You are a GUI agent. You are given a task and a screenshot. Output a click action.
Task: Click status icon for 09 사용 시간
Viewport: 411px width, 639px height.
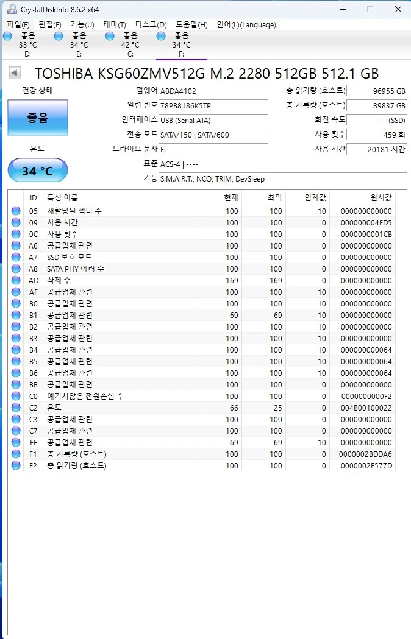click(x=16, y=222)
